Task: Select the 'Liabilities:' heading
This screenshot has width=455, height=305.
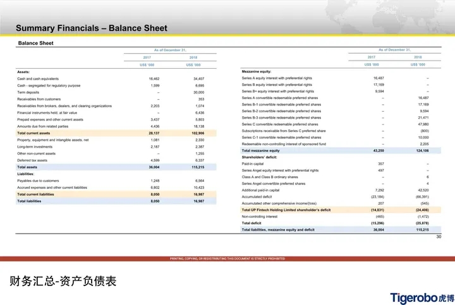Action: 25,174
